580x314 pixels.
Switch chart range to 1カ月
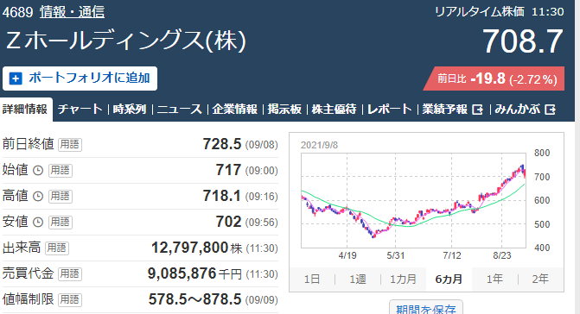pyautogui.click(x=403, y=279)
